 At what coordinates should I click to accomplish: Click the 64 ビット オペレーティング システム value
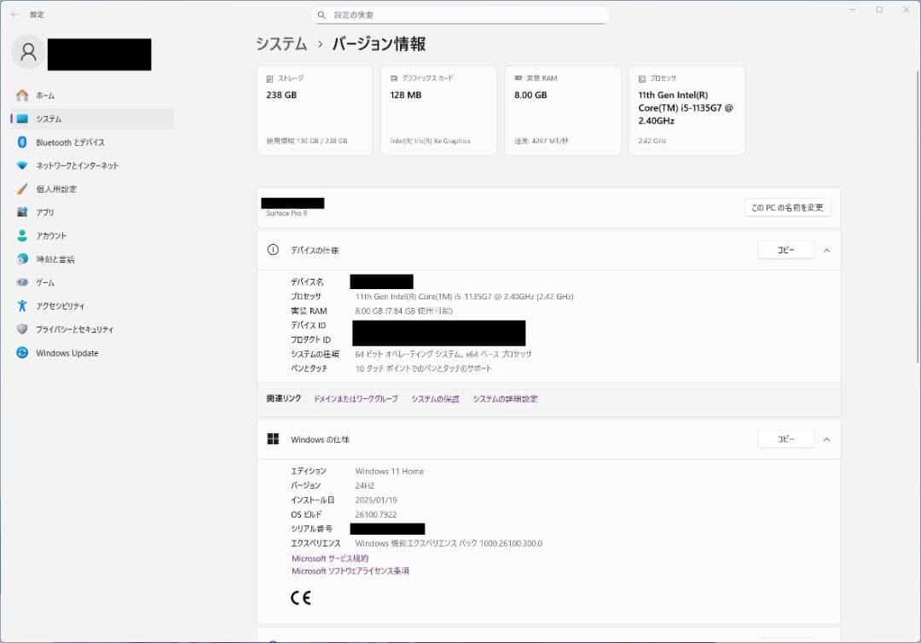pyautogui.click(x=443, y=354)
